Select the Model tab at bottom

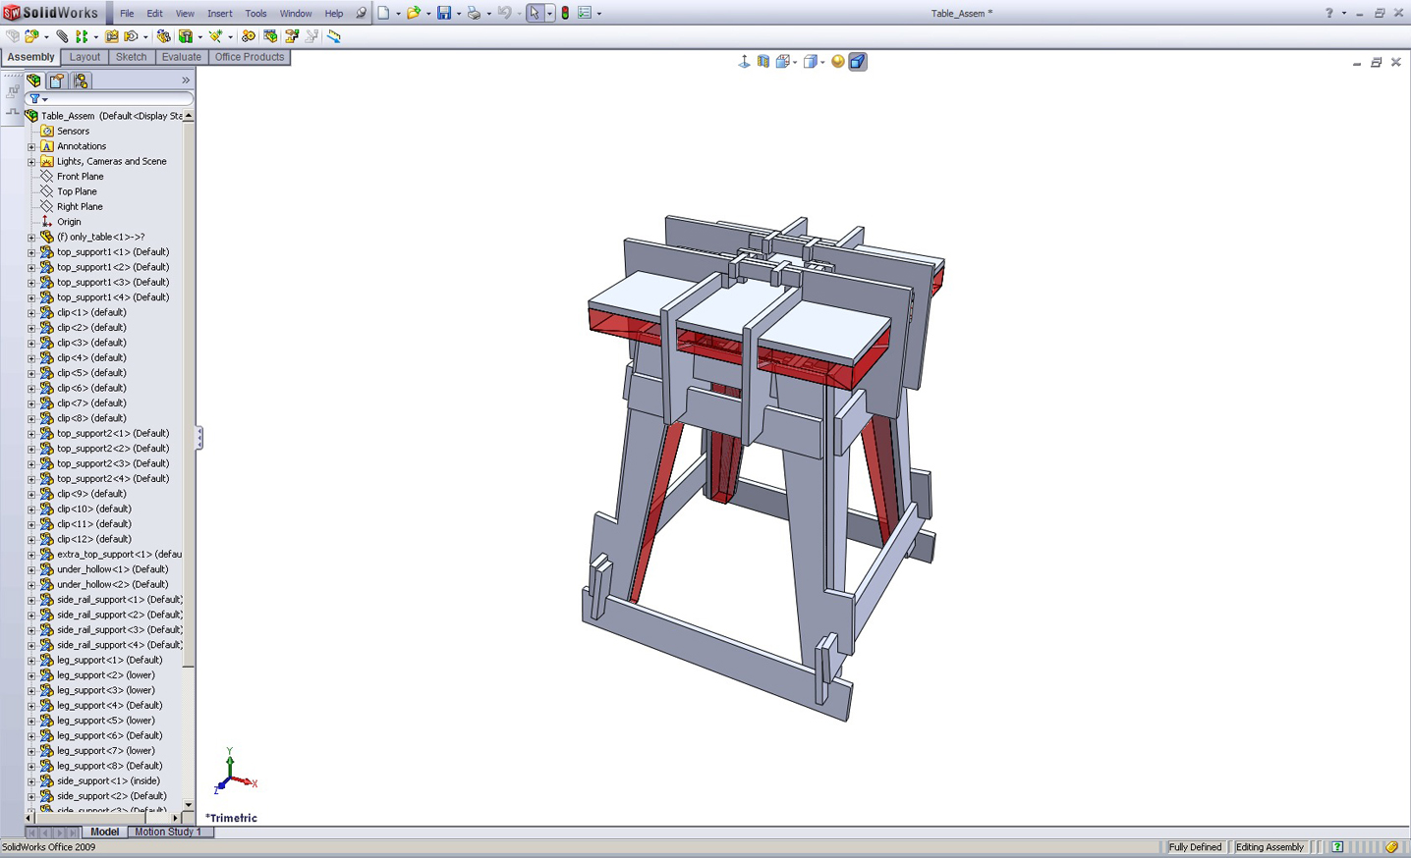coord(104,832)
